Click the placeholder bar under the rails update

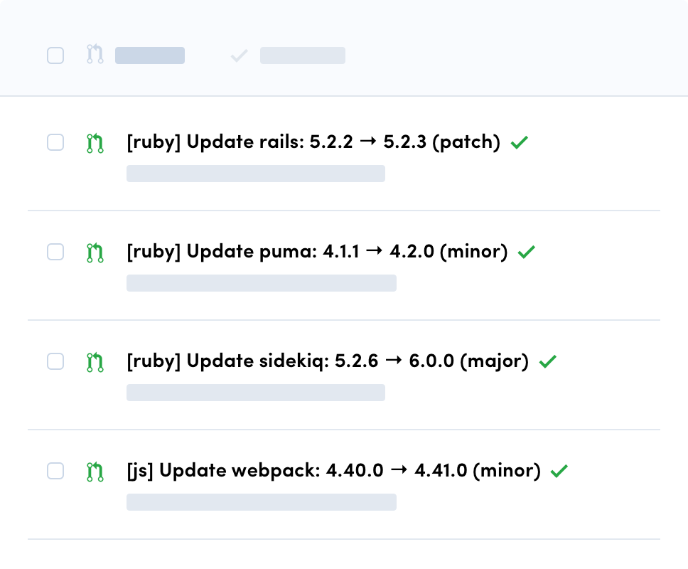[256, 174]
